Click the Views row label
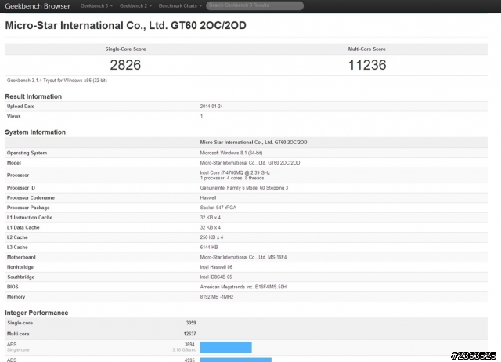The width and height of the screenshot is (501, 362). point(14,116)
